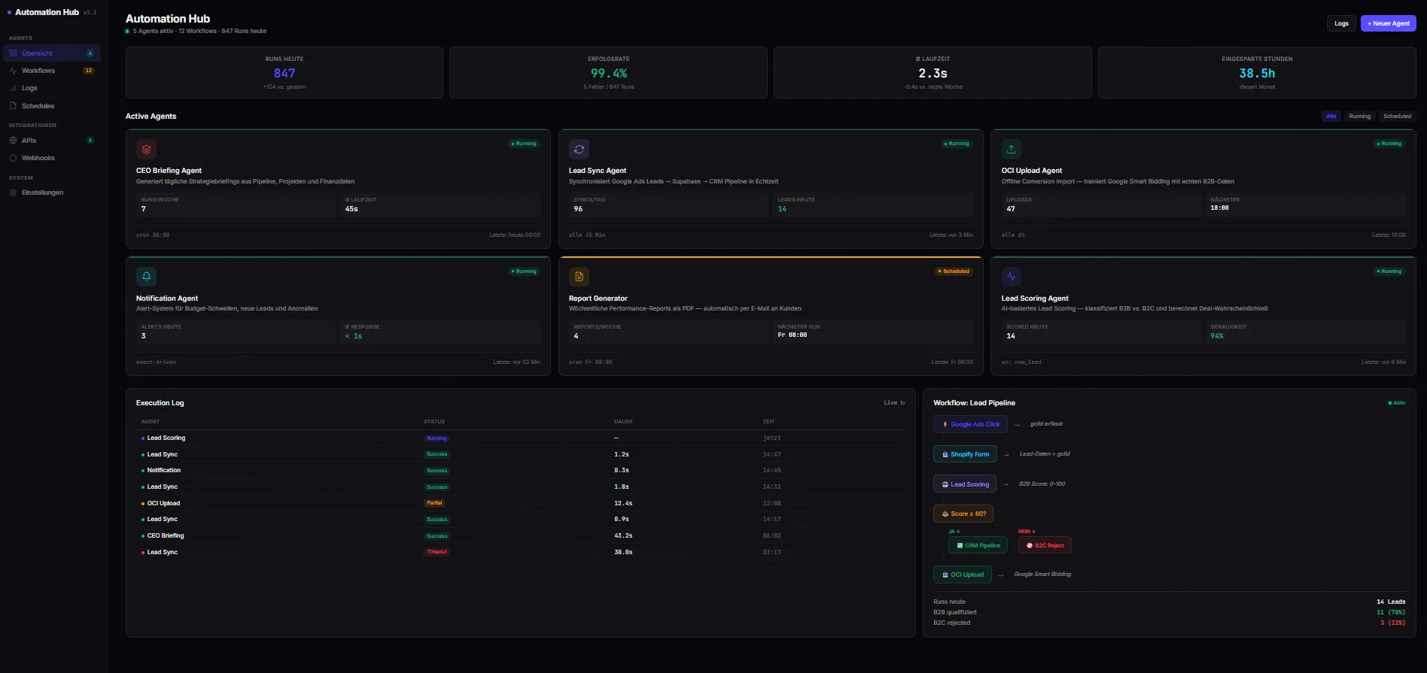The height and width of the screenshot is (673, 1427).
Task: Go to Schedules in the sidebar
Action: coord(52,106)
